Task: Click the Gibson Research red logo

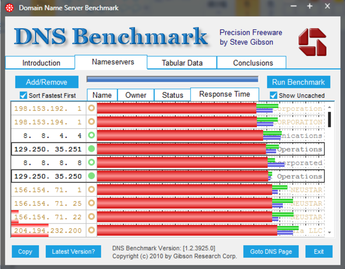Action: coord(312,42)
